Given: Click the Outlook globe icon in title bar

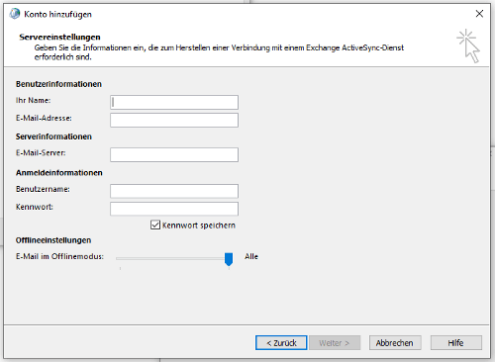Looking at the screenshot, I should coord(15,14).
